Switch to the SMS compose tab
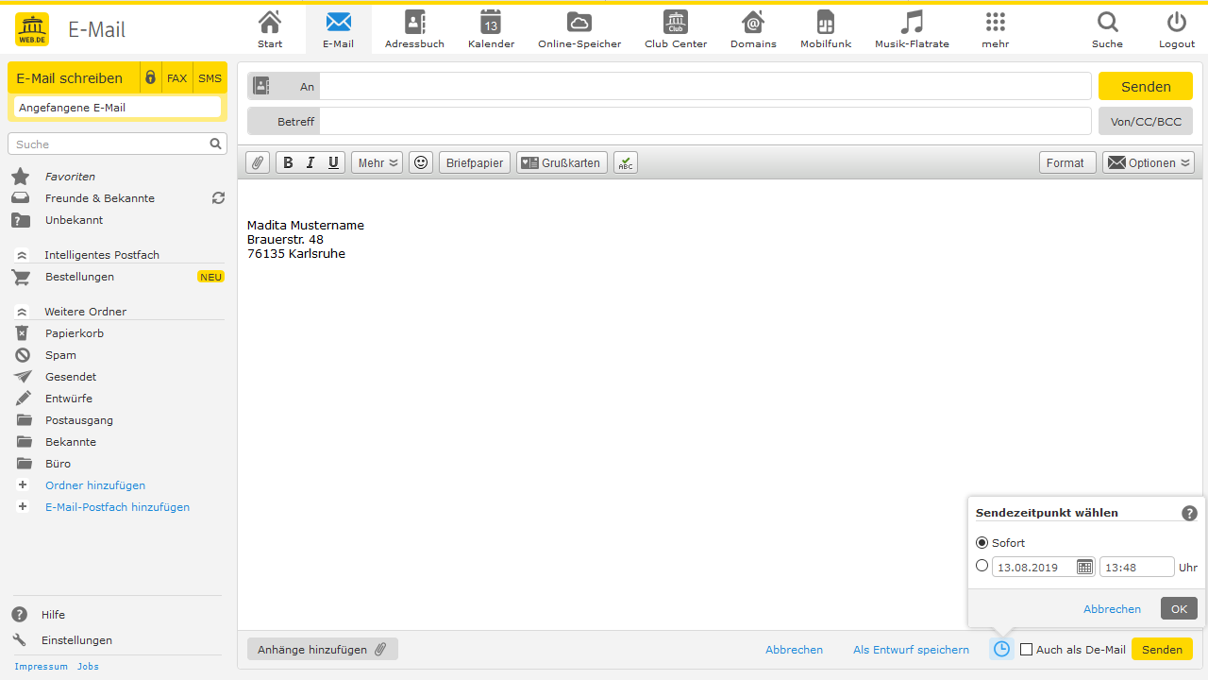 click(210, 77)
